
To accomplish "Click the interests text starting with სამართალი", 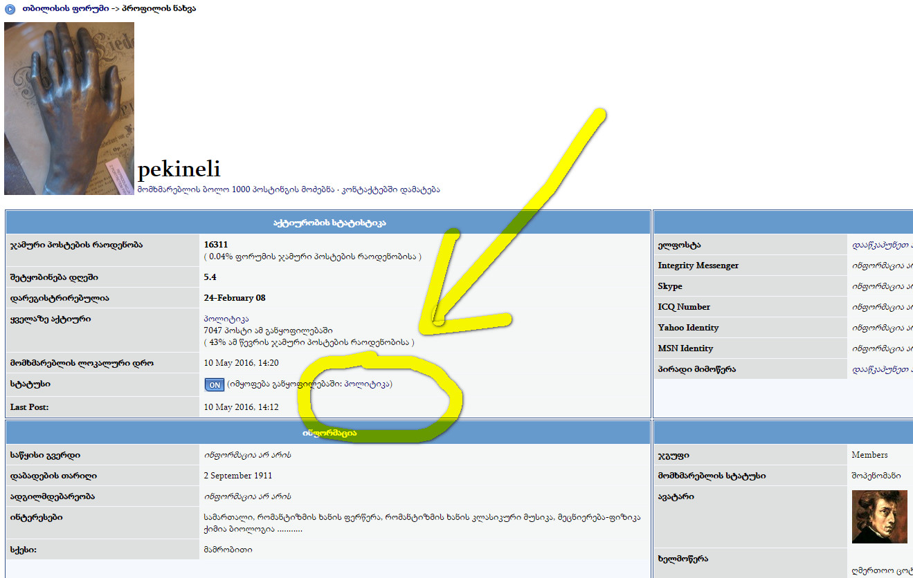I will (x=422, y=523).
